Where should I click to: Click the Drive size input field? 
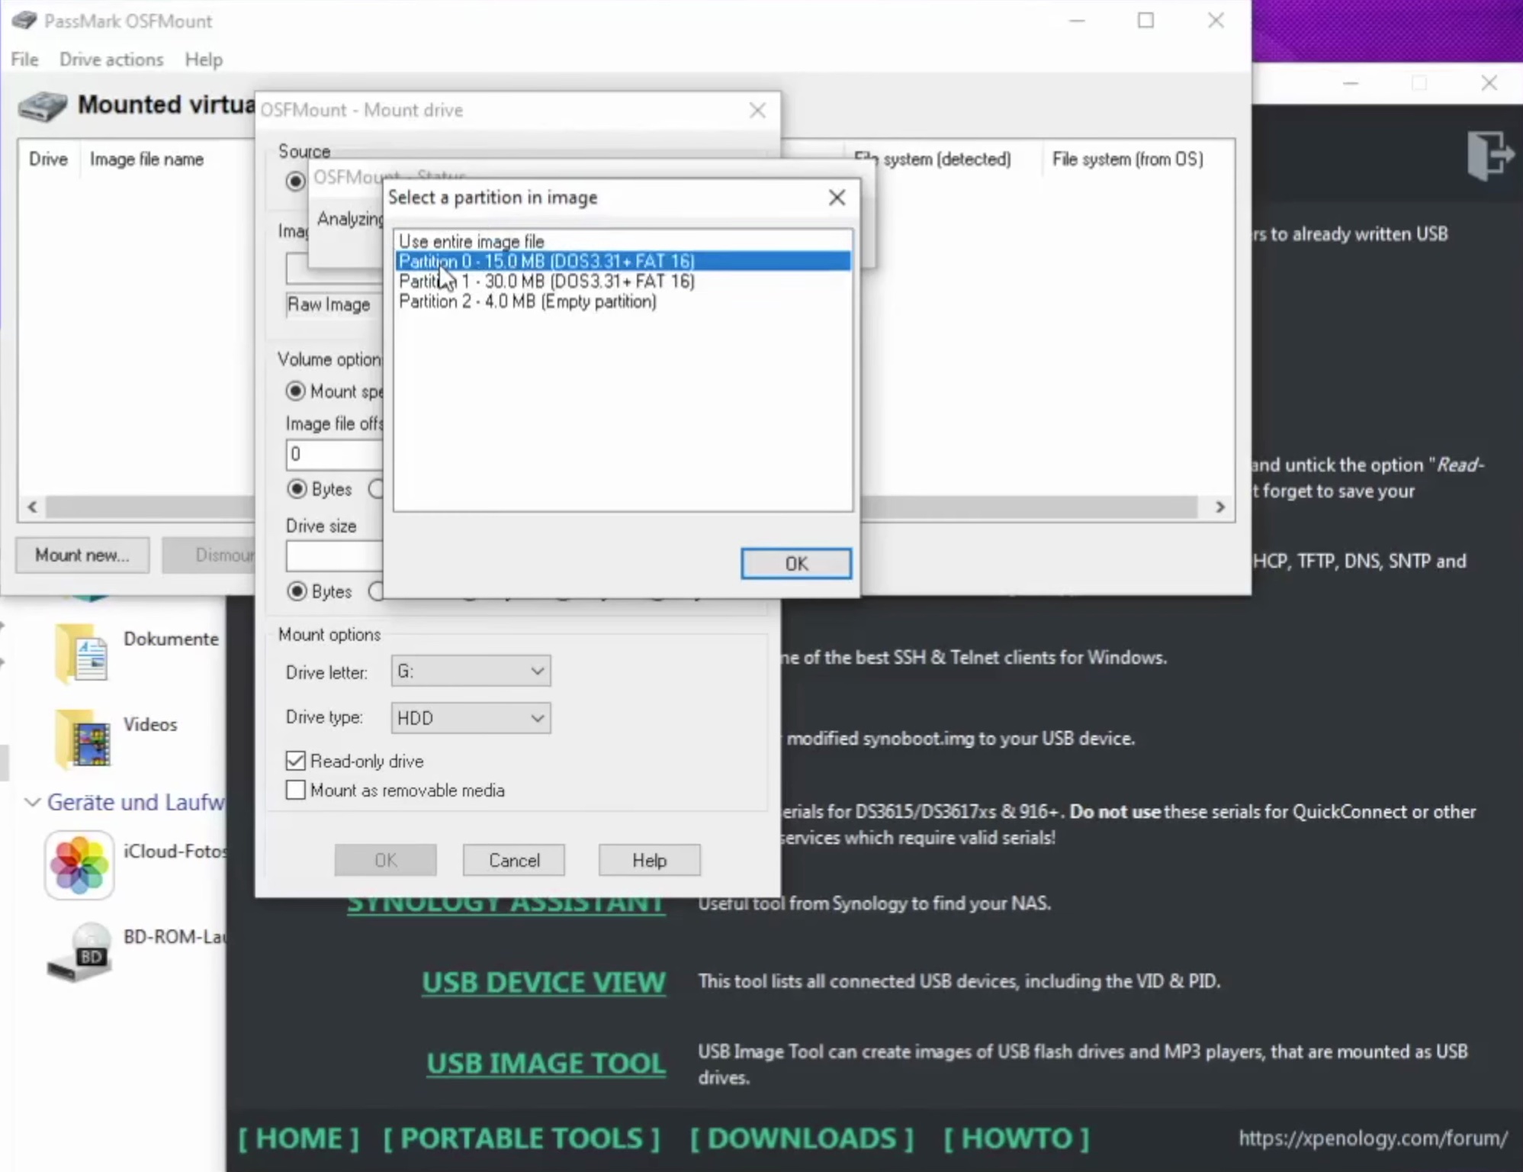click(334, 556)
